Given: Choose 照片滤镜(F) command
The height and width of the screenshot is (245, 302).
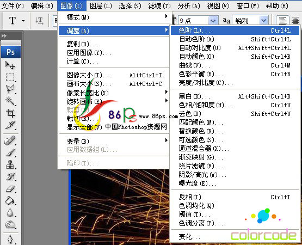Looking at the screenshot, I should [235, 166].
